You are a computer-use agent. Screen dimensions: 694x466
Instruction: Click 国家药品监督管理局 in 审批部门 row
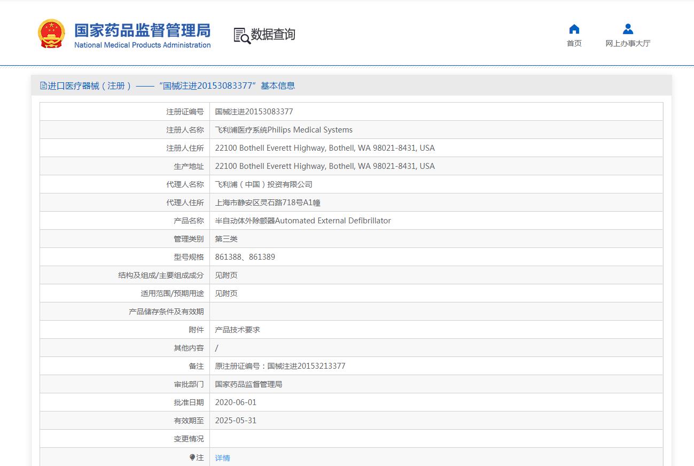tap(249, 384)
